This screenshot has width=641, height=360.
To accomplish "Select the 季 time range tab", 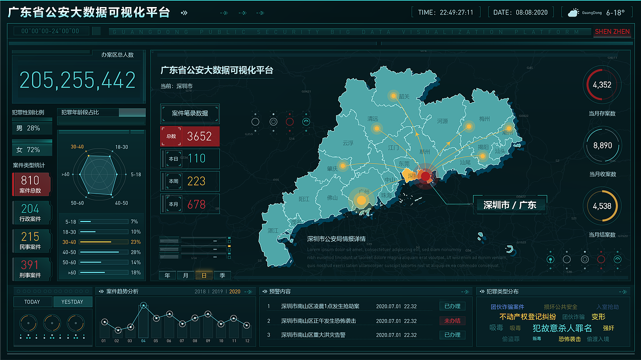I will [222, 275].
